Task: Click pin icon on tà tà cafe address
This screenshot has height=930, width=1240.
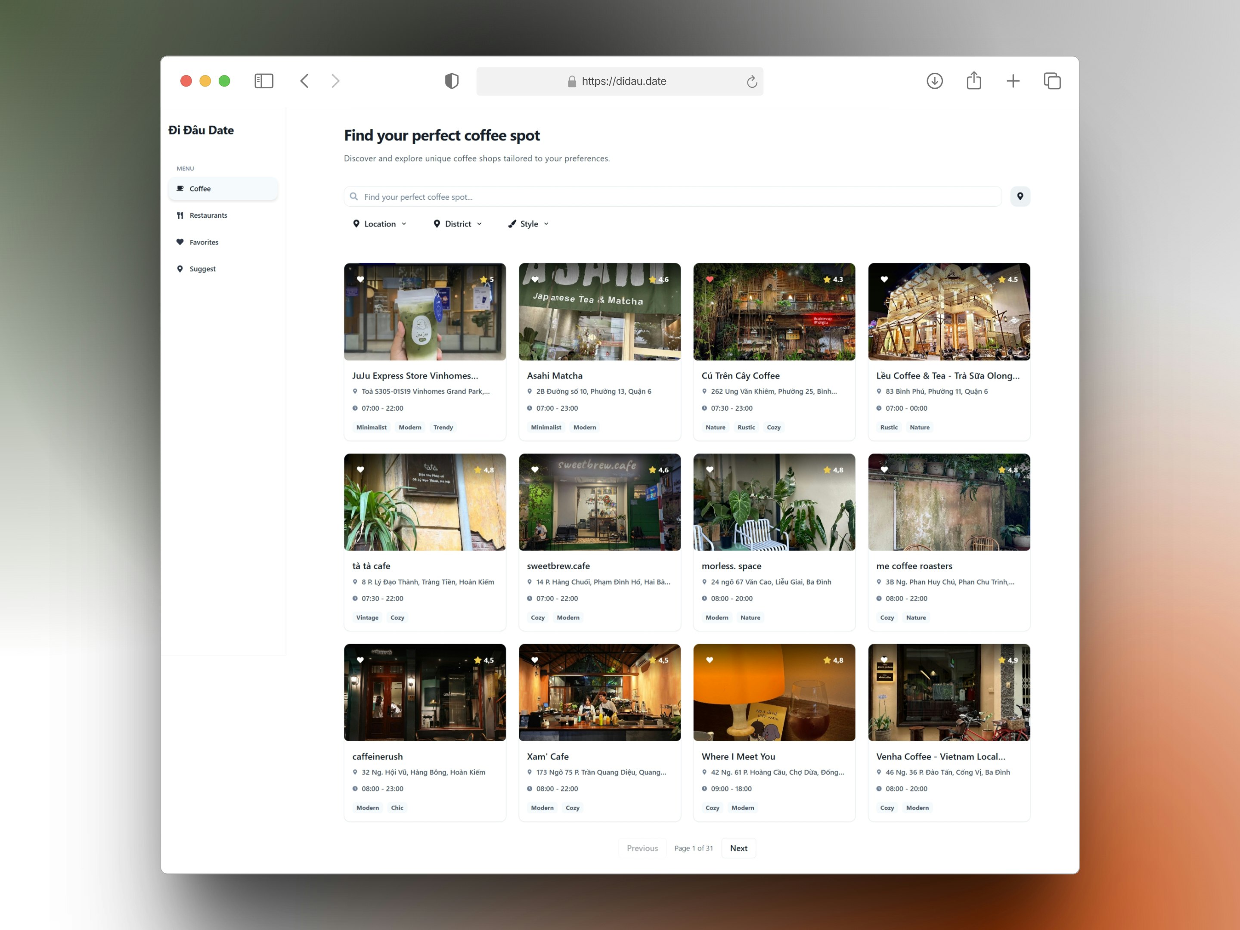Action: (355, 582)
